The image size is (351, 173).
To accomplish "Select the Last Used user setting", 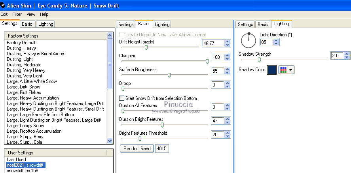I will click(x=16, y=160).
